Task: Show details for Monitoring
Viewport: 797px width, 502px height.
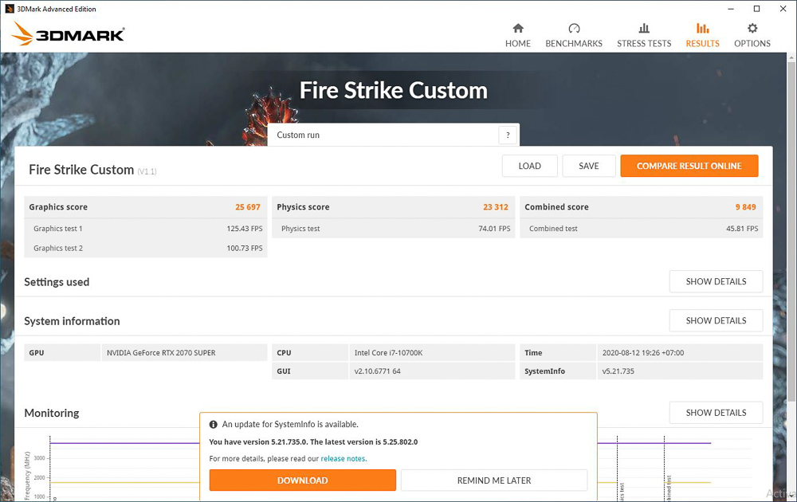Action: (x=717, y=413)
